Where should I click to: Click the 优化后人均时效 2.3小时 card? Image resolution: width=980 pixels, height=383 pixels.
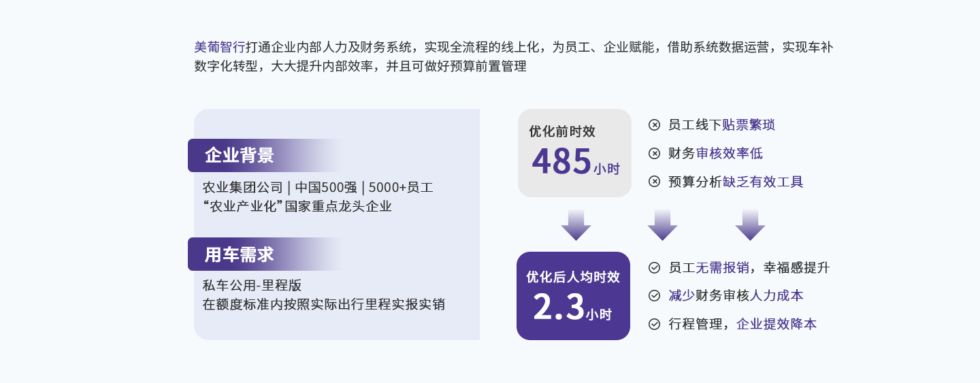point(573,296)
